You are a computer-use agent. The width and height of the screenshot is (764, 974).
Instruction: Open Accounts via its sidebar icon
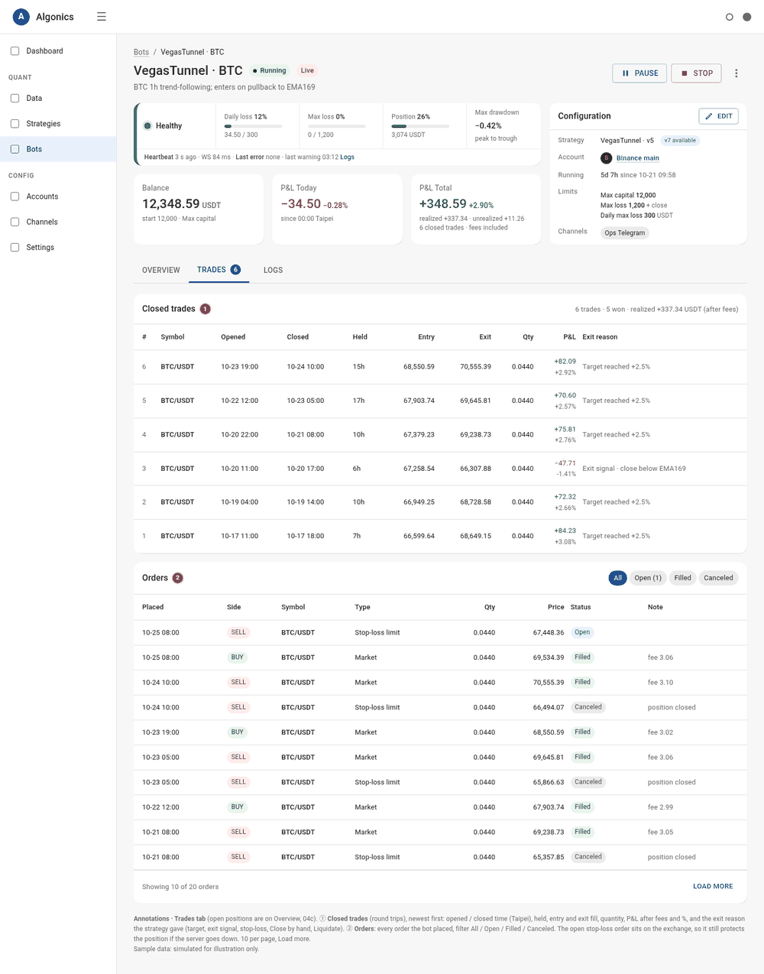tap(15, 196)
